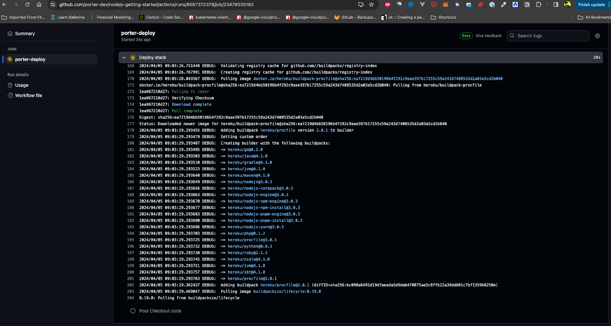Collapse the Deploy stack step

tap(124, 58)
